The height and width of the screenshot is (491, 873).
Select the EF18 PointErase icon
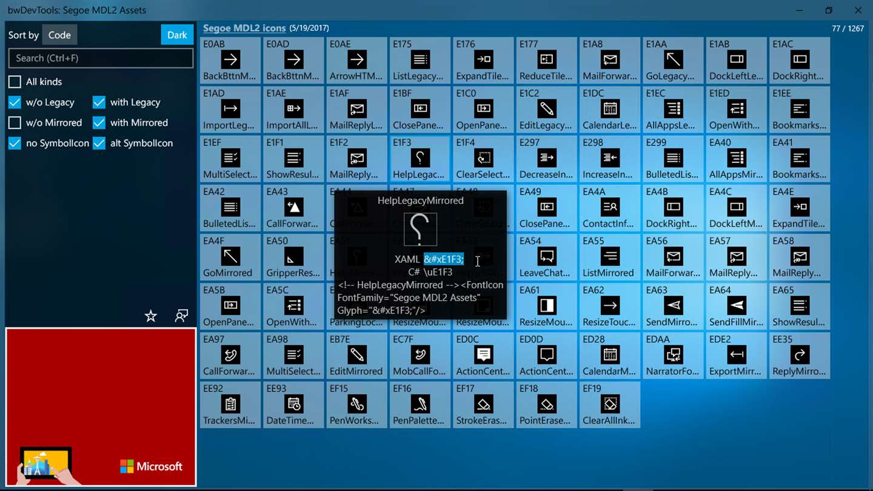tap(546, 404)
